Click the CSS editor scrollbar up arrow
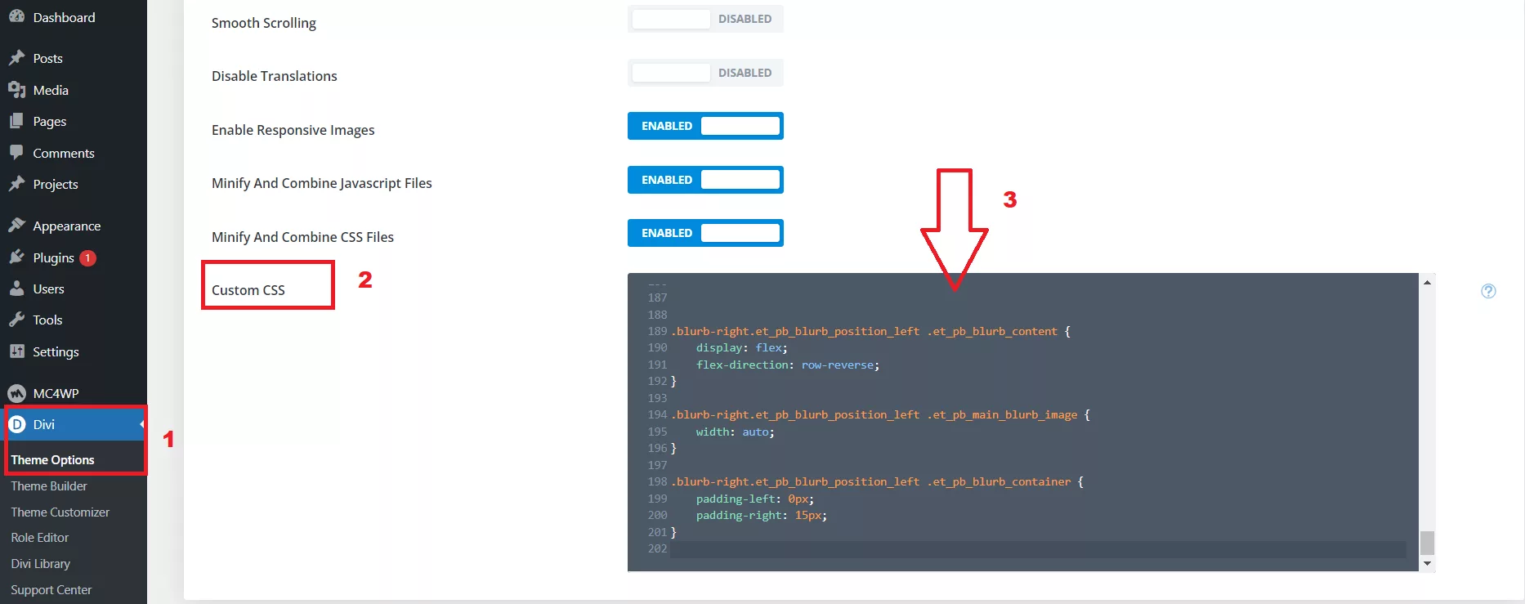The width and height of the screenshot is (1525, 604). click(1427, 282)
